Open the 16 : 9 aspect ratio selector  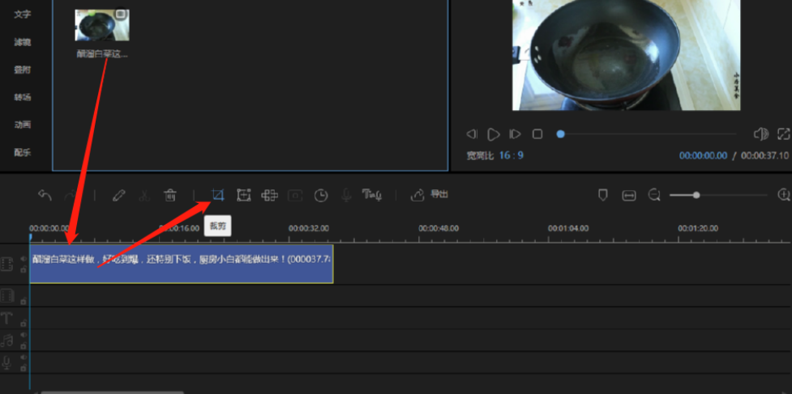511,155
